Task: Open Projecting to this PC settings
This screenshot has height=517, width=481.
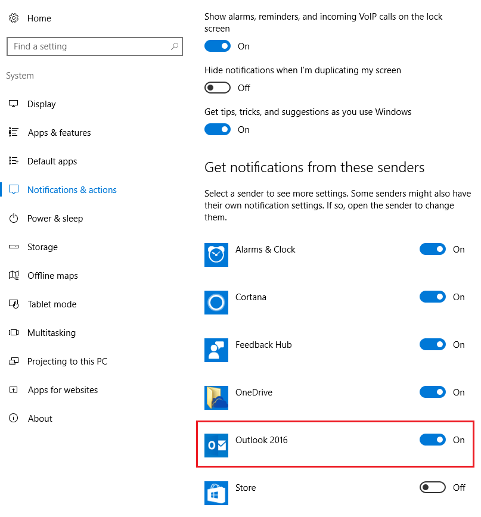Action: click(67, 362)
